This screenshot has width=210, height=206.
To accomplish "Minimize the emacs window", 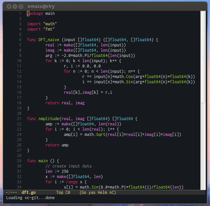I will tap(15, 6).
